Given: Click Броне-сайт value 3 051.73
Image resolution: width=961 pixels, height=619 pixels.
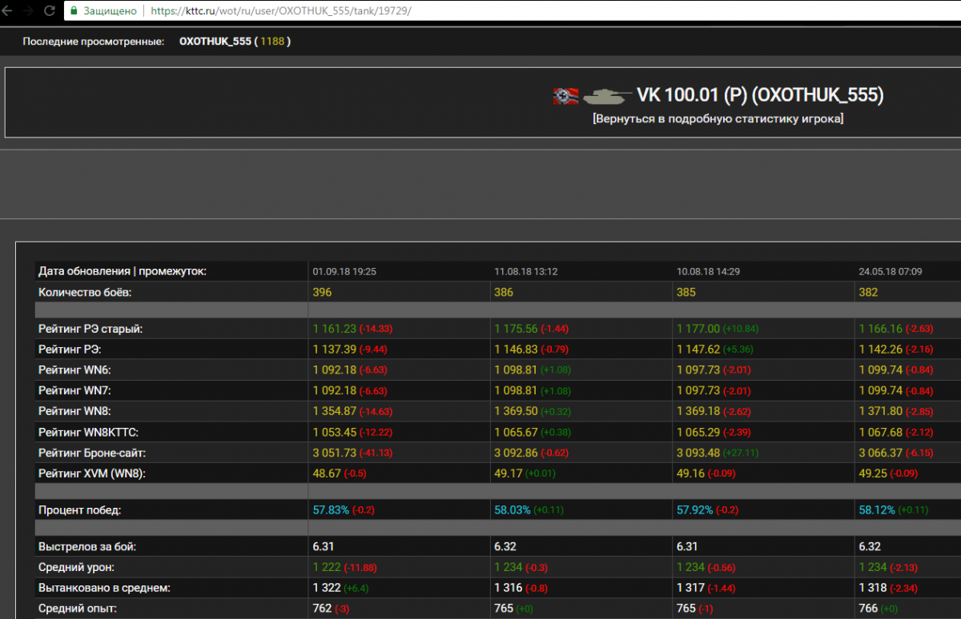Looking at the screenshot, I should (x=334, y=453).
